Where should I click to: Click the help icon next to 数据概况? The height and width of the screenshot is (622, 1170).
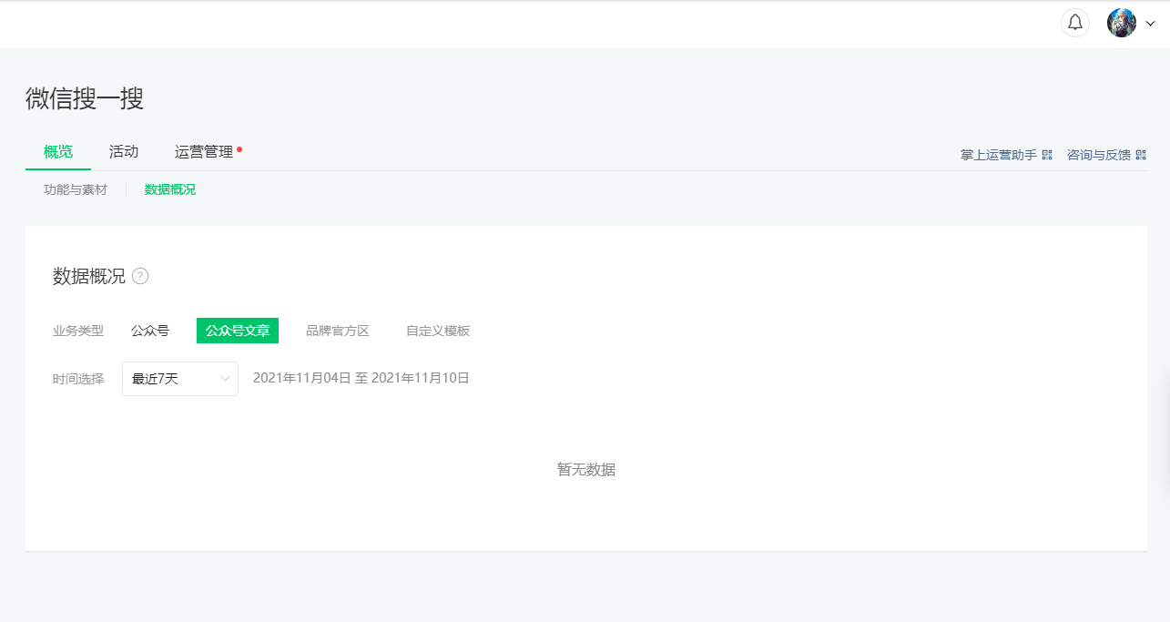coord(140,276)
